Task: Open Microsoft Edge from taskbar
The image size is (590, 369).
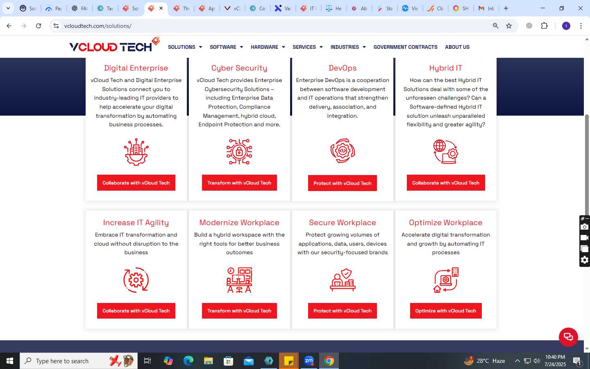Action: pos(188,361)
